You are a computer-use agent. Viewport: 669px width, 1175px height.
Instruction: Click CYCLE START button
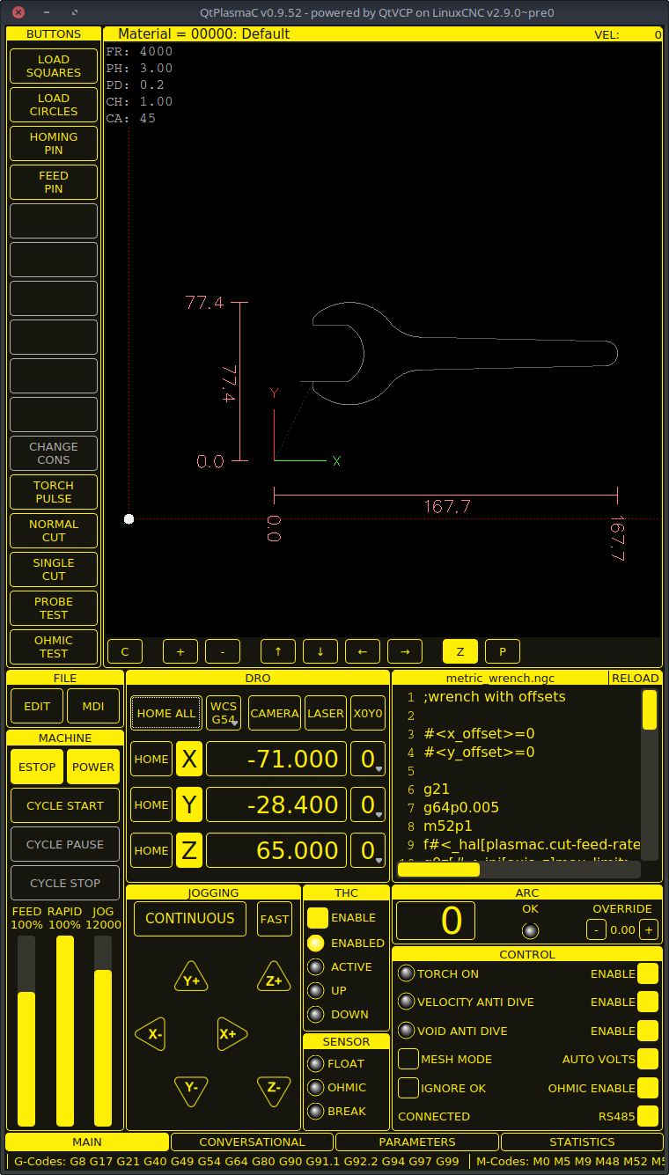coord(65,805)
